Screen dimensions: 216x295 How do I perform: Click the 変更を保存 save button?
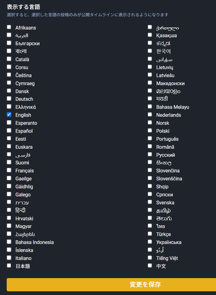111,284
